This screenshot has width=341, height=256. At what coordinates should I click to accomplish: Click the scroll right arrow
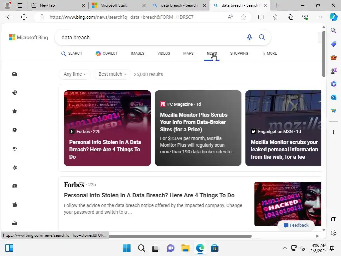pyautogui.click(x=317, y=236)
